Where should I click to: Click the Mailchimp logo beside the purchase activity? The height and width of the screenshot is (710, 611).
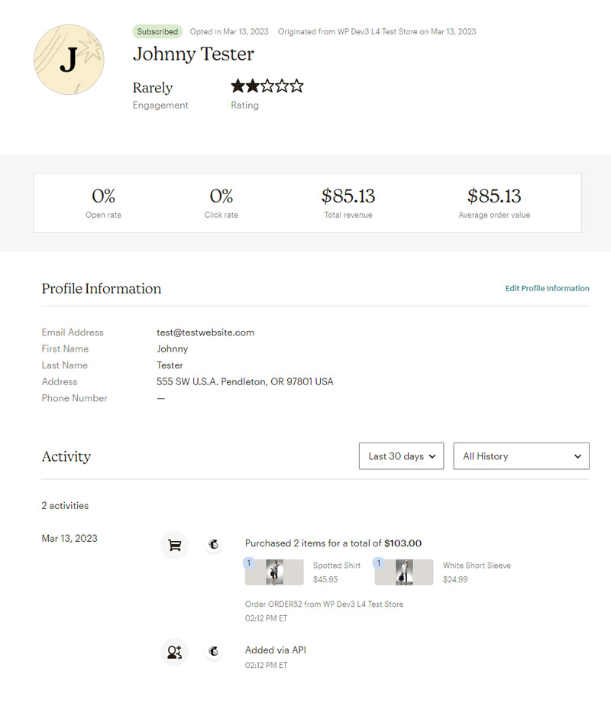214,545
